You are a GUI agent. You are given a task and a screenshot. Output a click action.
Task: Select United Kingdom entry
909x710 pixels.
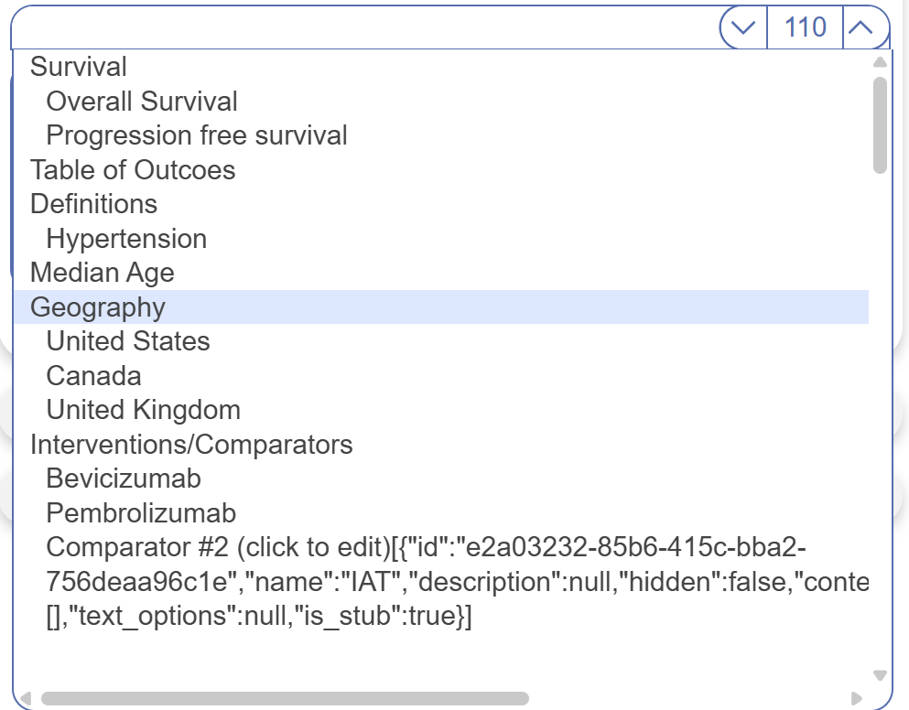click(144, 410)
